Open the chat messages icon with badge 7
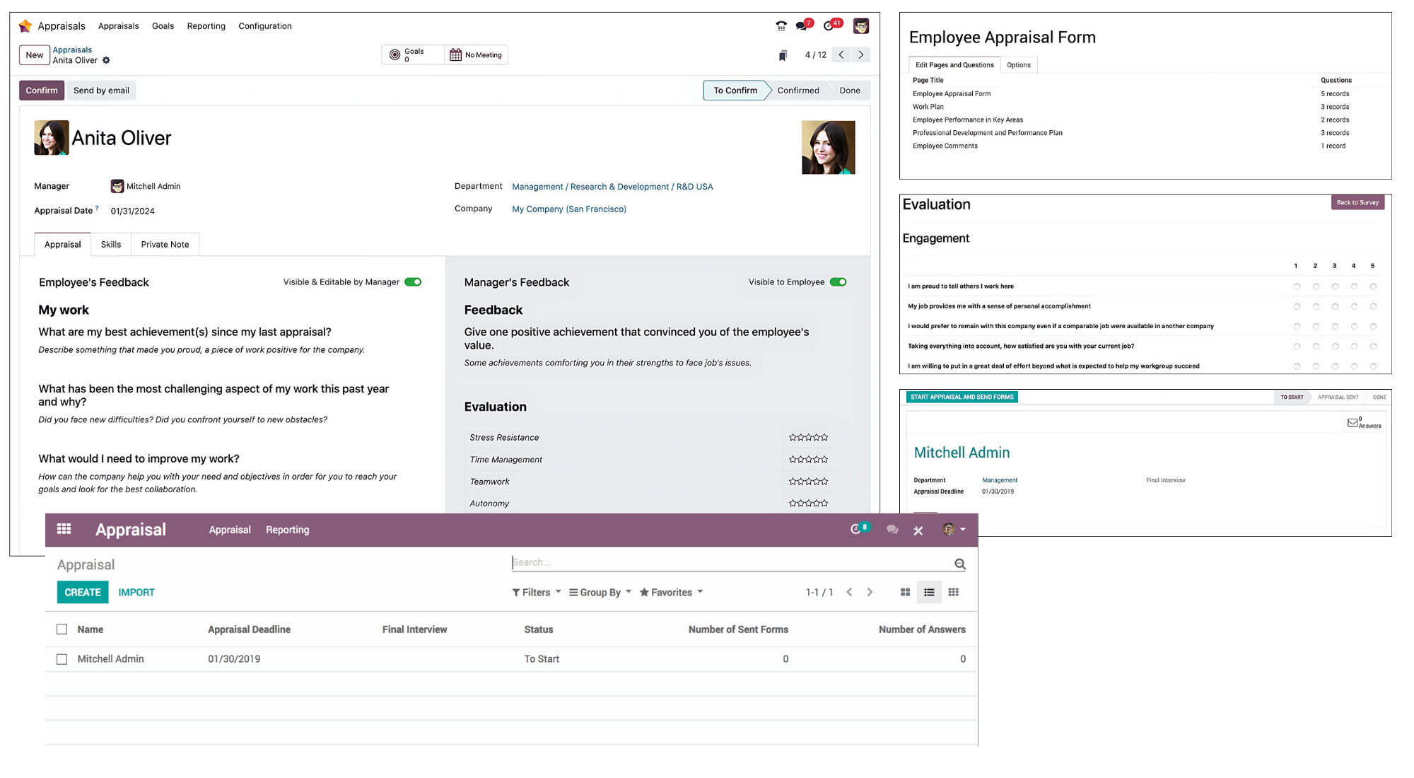 [802, 26]
